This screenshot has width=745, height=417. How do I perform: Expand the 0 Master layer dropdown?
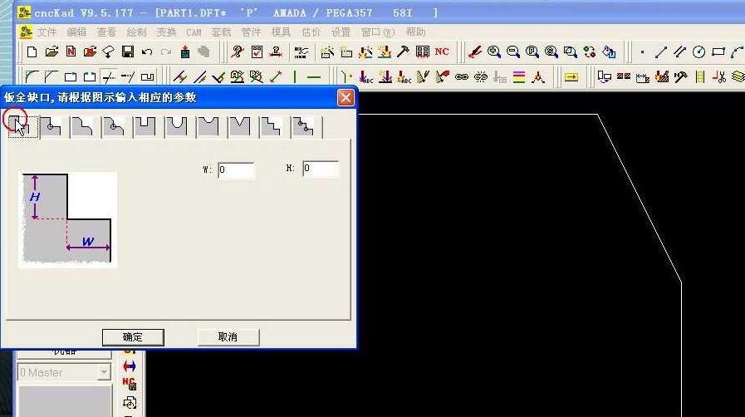[x=104, y=372]
